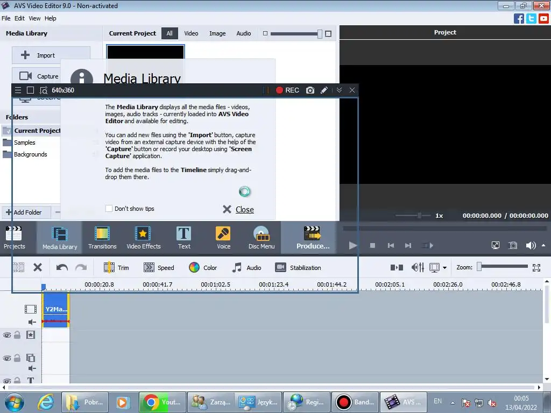Switch to the Video filter tab
The height and width of the screenshot is (413, 551).
click(x=191, y=33)
